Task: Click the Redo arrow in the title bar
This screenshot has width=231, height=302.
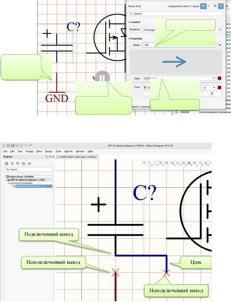Action: pyautogui.click(x=30, y=146)
